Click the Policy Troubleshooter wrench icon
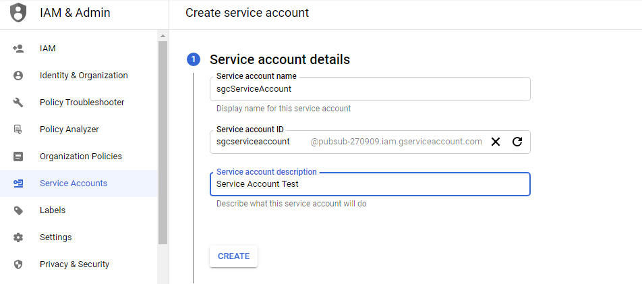642x284 pixels. point(18,103)
